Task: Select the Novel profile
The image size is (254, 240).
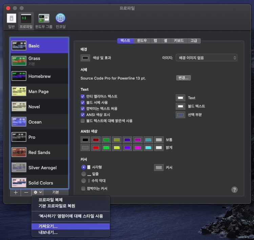Action: point(39,106)
